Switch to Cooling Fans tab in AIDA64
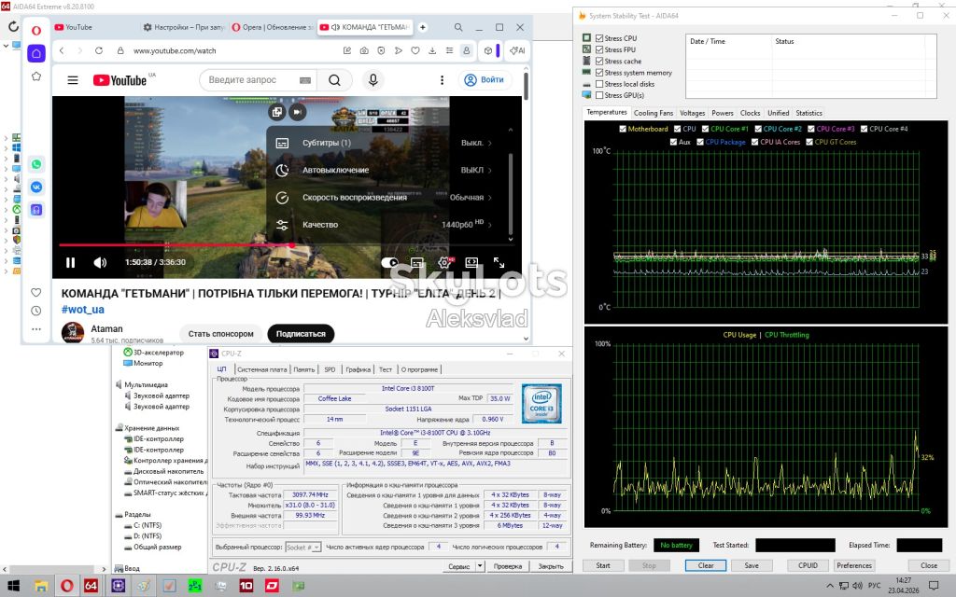This screenshot has width=956, height=597. pos(653,113)
